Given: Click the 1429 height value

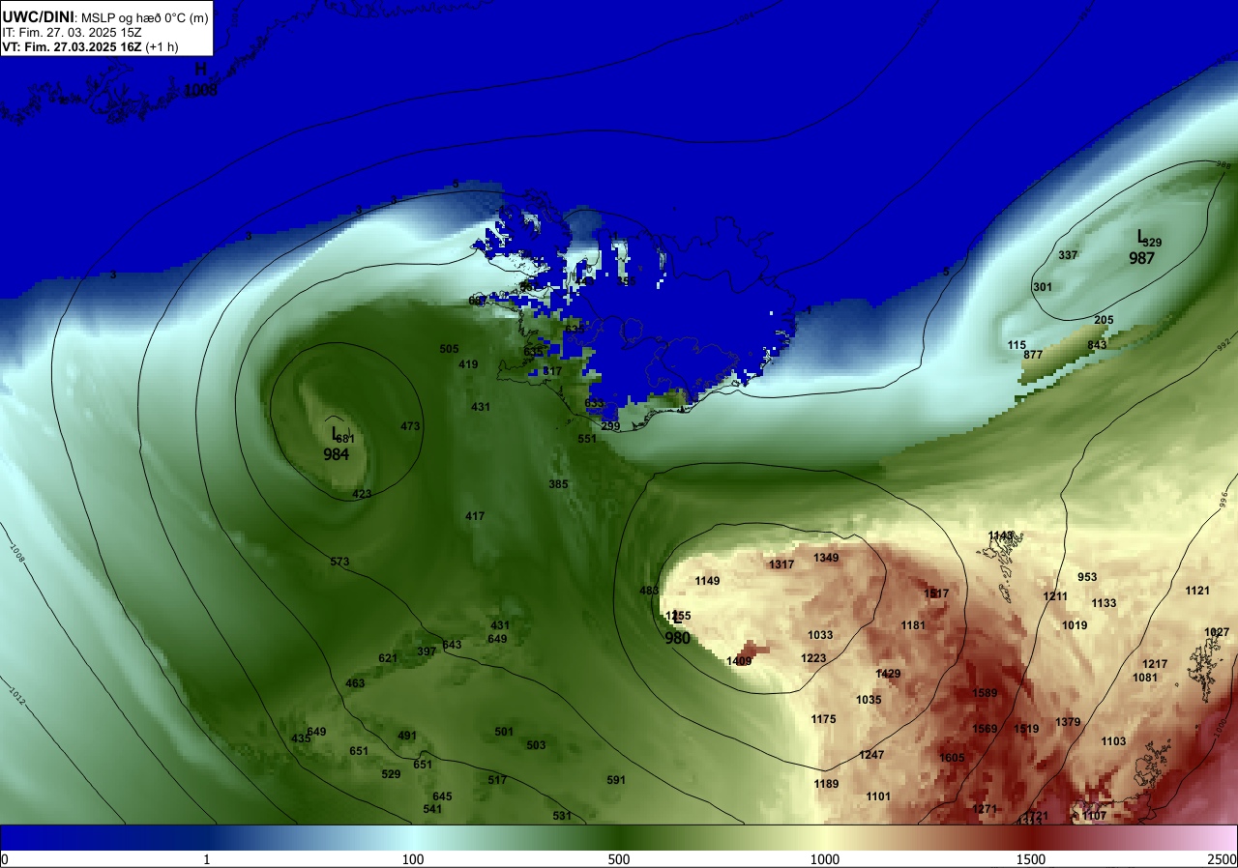Looking at the screenshot, I should click(888, 674).
